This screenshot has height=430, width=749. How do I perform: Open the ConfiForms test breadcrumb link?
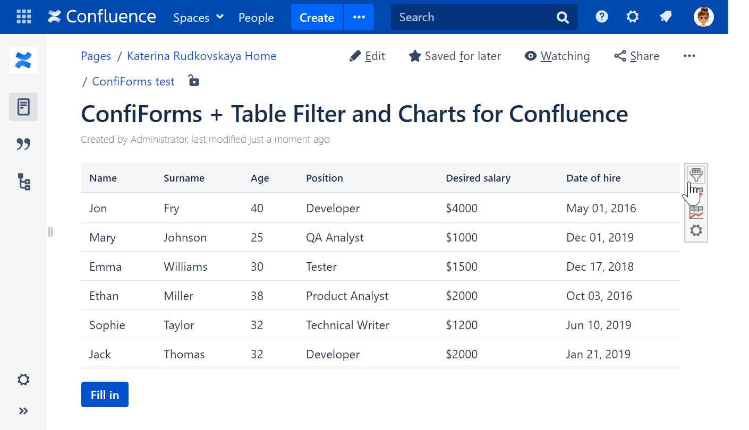point(133,81)
